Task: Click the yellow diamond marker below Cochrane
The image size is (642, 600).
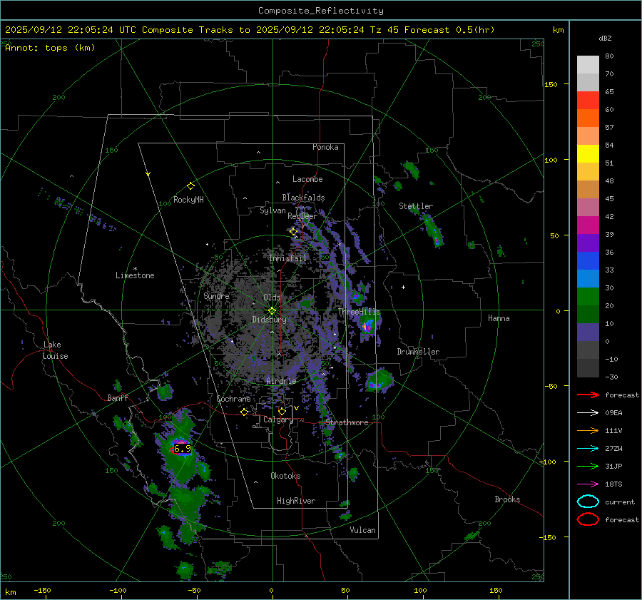Action: pyautogui.click(x=244, y=412)
